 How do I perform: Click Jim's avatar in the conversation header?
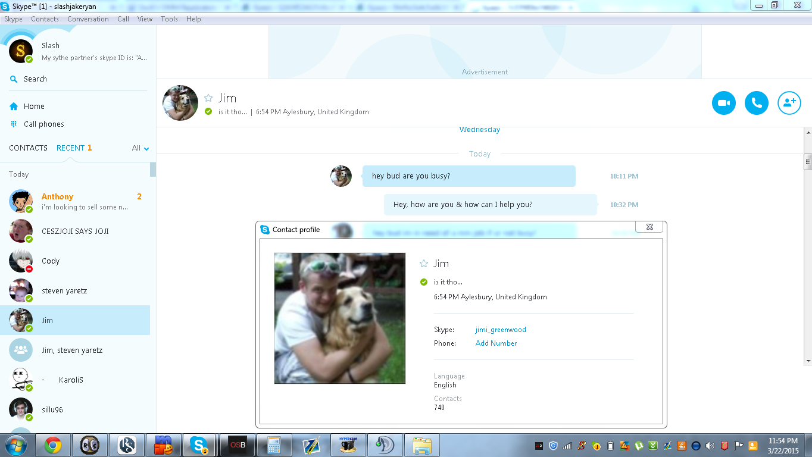[x=180, y=103]
